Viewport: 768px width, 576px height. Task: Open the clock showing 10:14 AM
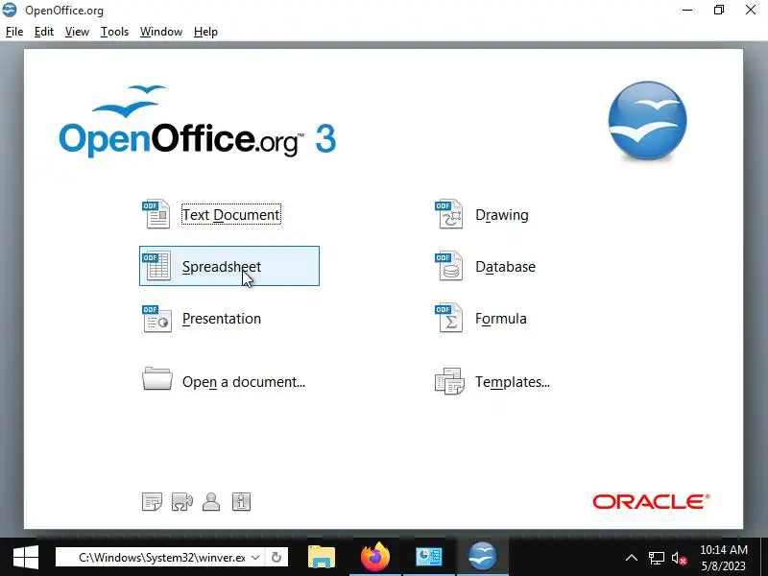[x=724, y=558]
